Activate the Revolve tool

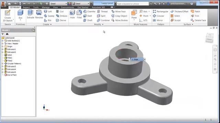(x=39, y=14)
